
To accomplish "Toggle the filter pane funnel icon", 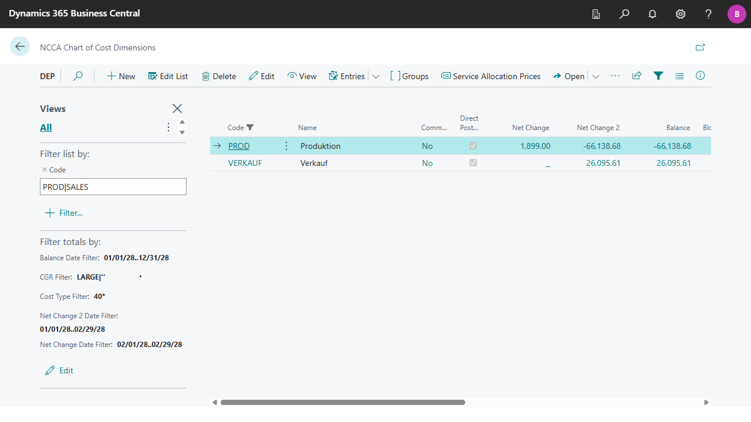I will pos(658,76).
